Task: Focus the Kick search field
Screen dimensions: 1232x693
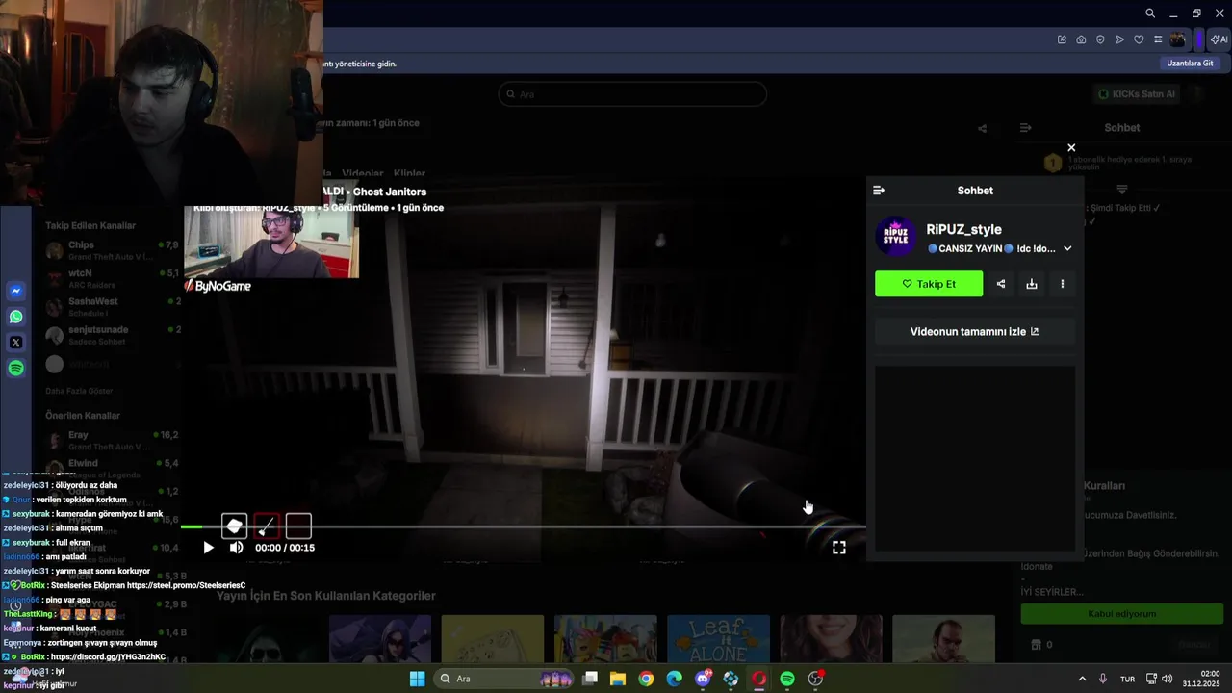Action: [632, 94]
